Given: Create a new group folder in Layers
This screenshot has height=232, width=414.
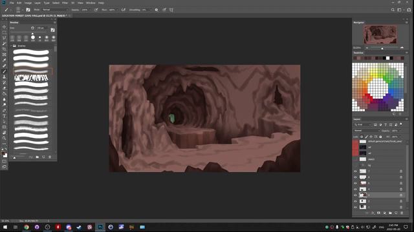Looking at the screenshot, I should 390,213.
